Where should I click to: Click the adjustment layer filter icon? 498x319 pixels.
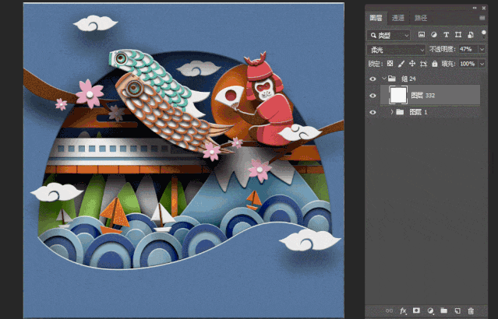pos(433,35)
